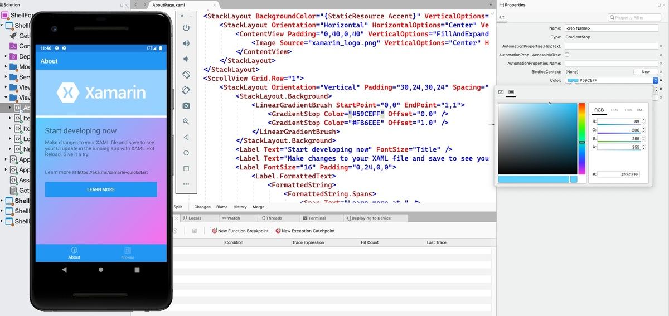Image resolution: width=669 pixels, height=316 pixels.
Task: Click the emulator sidebar back triangle icon
Action: tap(186, 137)
